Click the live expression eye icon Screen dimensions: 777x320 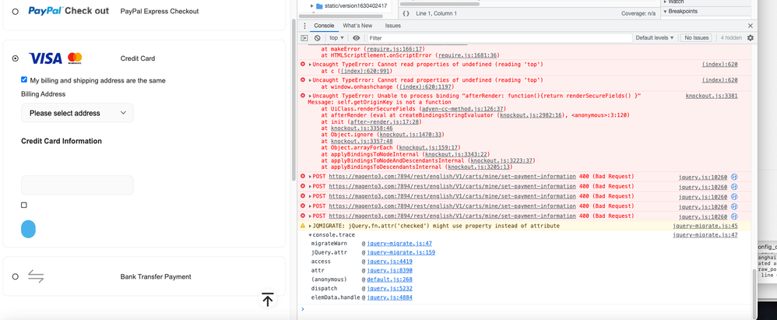point(356,38)
